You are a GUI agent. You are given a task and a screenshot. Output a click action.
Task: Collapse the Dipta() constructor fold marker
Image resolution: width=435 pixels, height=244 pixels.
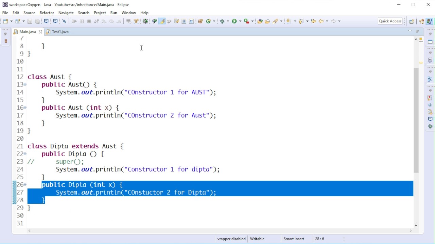[25, 154]
